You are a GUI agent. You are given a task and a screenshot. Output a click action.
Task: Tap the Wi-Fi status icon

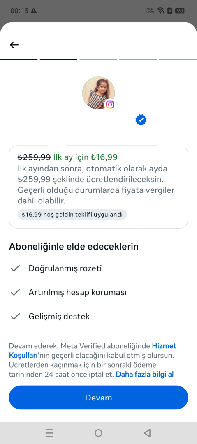[x=161, y=11]
